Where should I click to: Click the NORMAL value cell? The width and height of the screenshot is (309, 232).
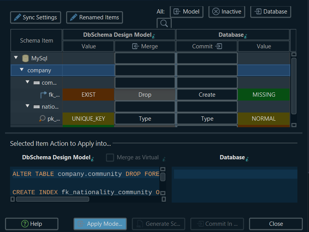tap(264, 119)
